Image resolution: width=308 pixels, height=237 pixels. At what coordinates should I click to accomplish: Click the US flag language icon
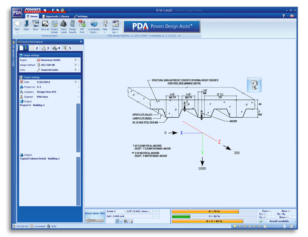[292, 16]
